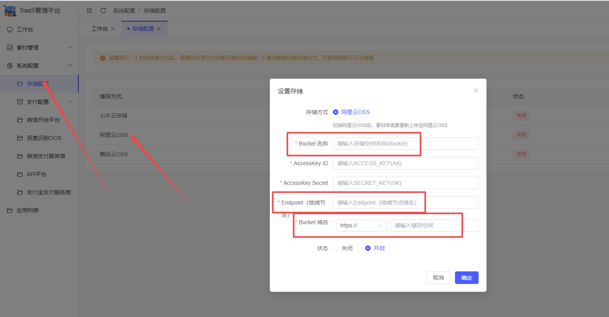Click the 阿里云OSS table row text
The width and height of the screenshot is (609, 317).
(114, 135)
